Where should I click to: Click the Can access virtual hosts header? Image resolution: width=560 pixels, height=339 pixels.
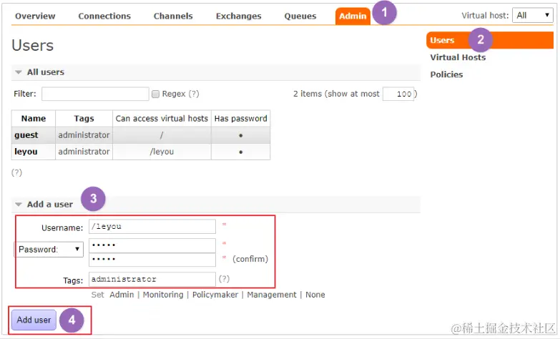[x=162, y=118]
